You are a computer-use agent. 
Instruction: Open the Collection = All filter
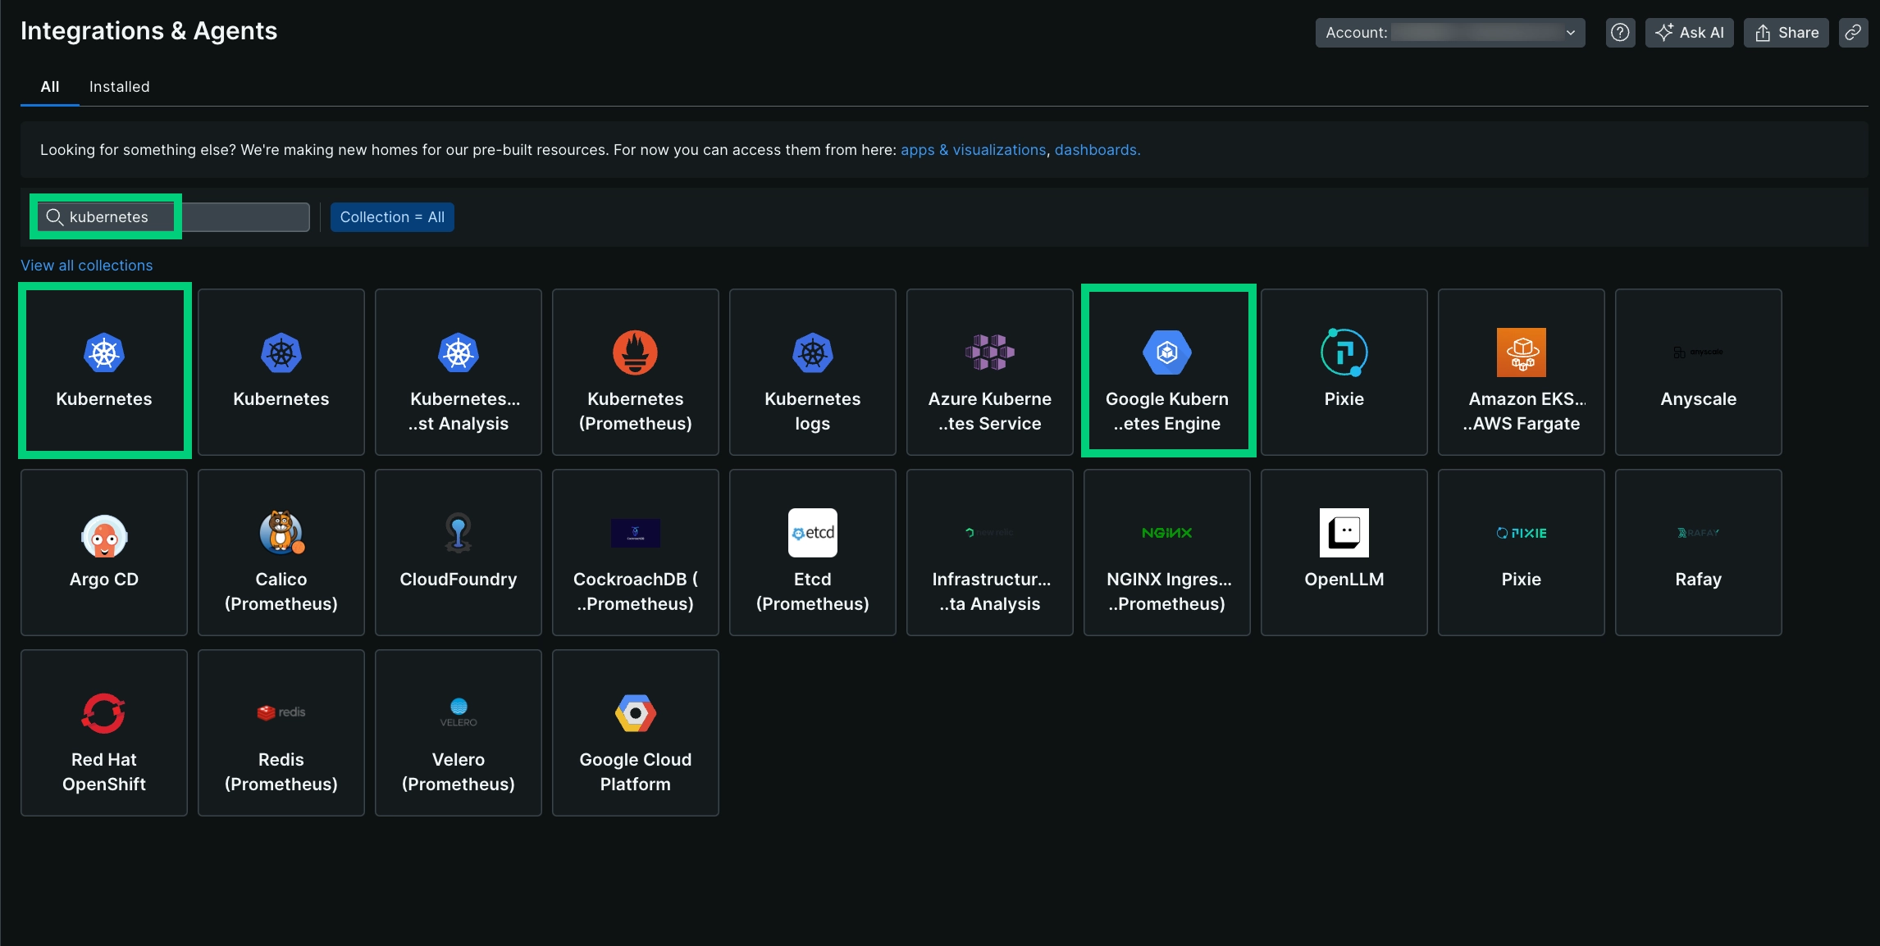tap(392, 217)
